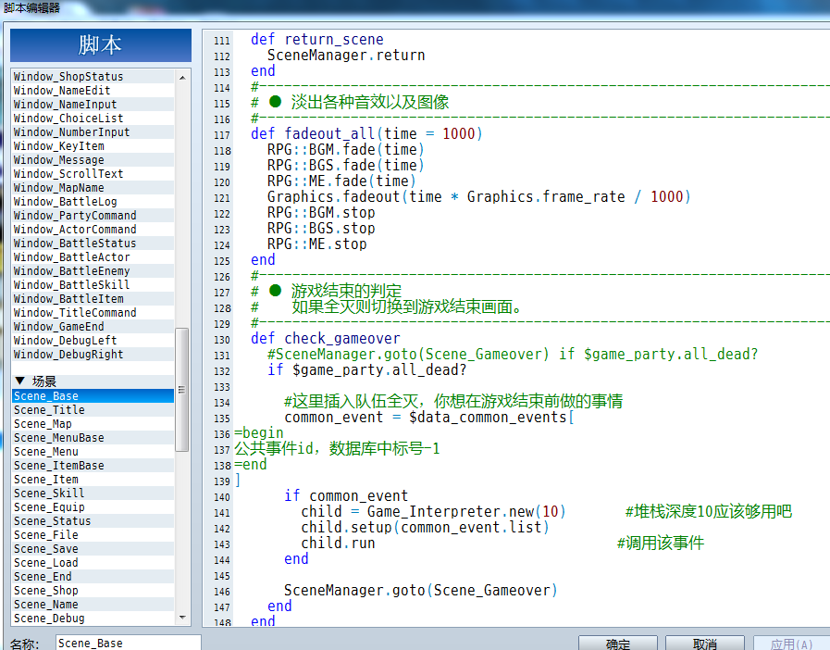Open Scene_Debug in the list
This screenshot has height=650, width=830.
pos(93,619)
